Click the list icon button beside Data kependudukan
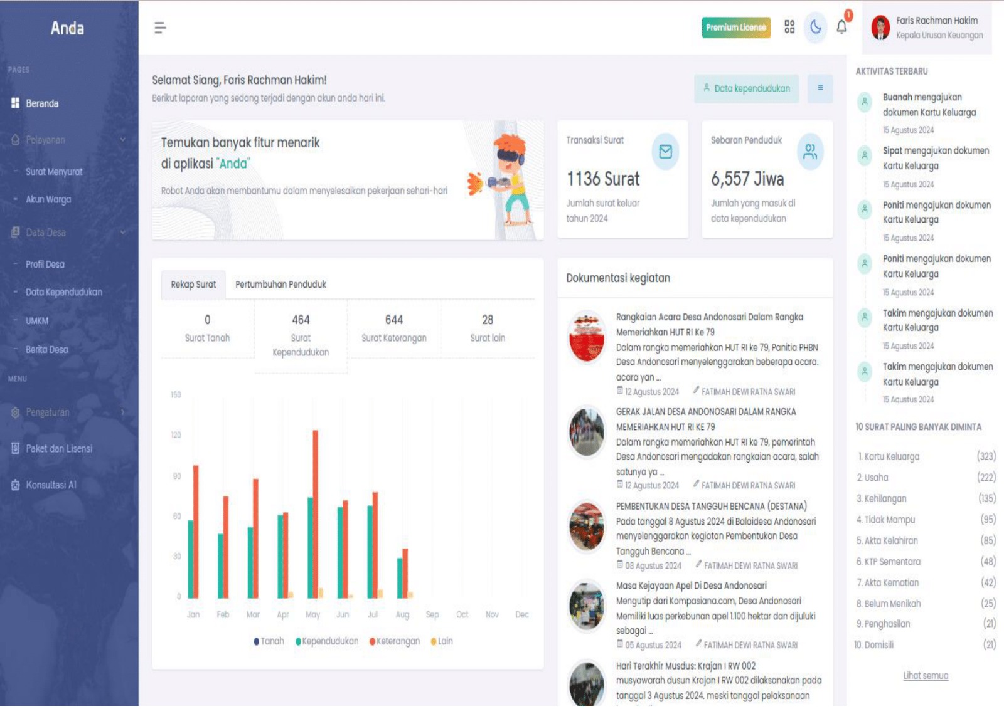This screenshot has height=709, width=1004. tap(820, 88)
